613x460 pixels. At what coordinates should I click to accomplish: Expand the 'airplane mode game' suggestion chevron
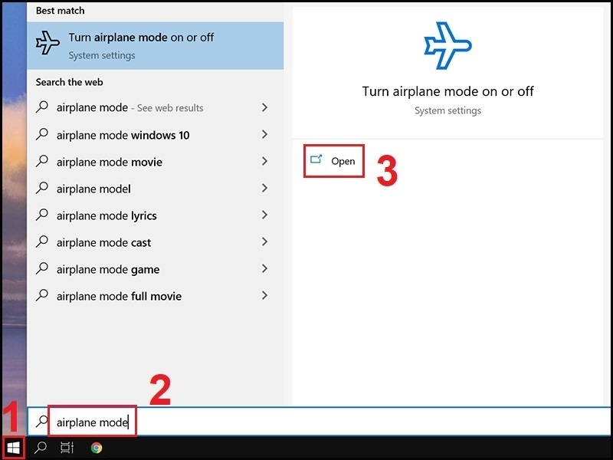click(x=264, y=269)
